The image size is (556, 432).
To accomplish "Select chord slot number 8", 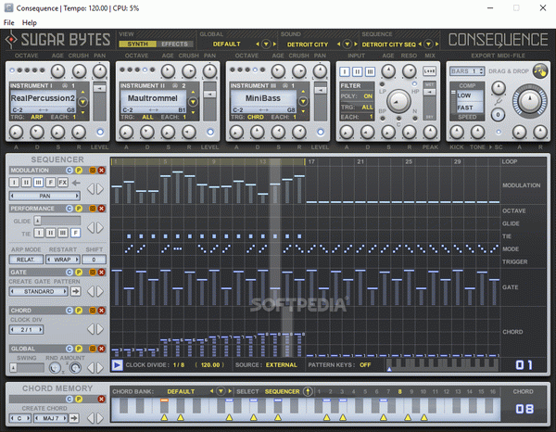I will [x=399, y=392].
